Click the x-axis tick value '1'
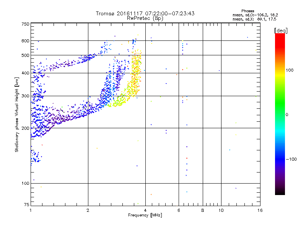This screenshot has width=306, height=229. pos(31,210)
